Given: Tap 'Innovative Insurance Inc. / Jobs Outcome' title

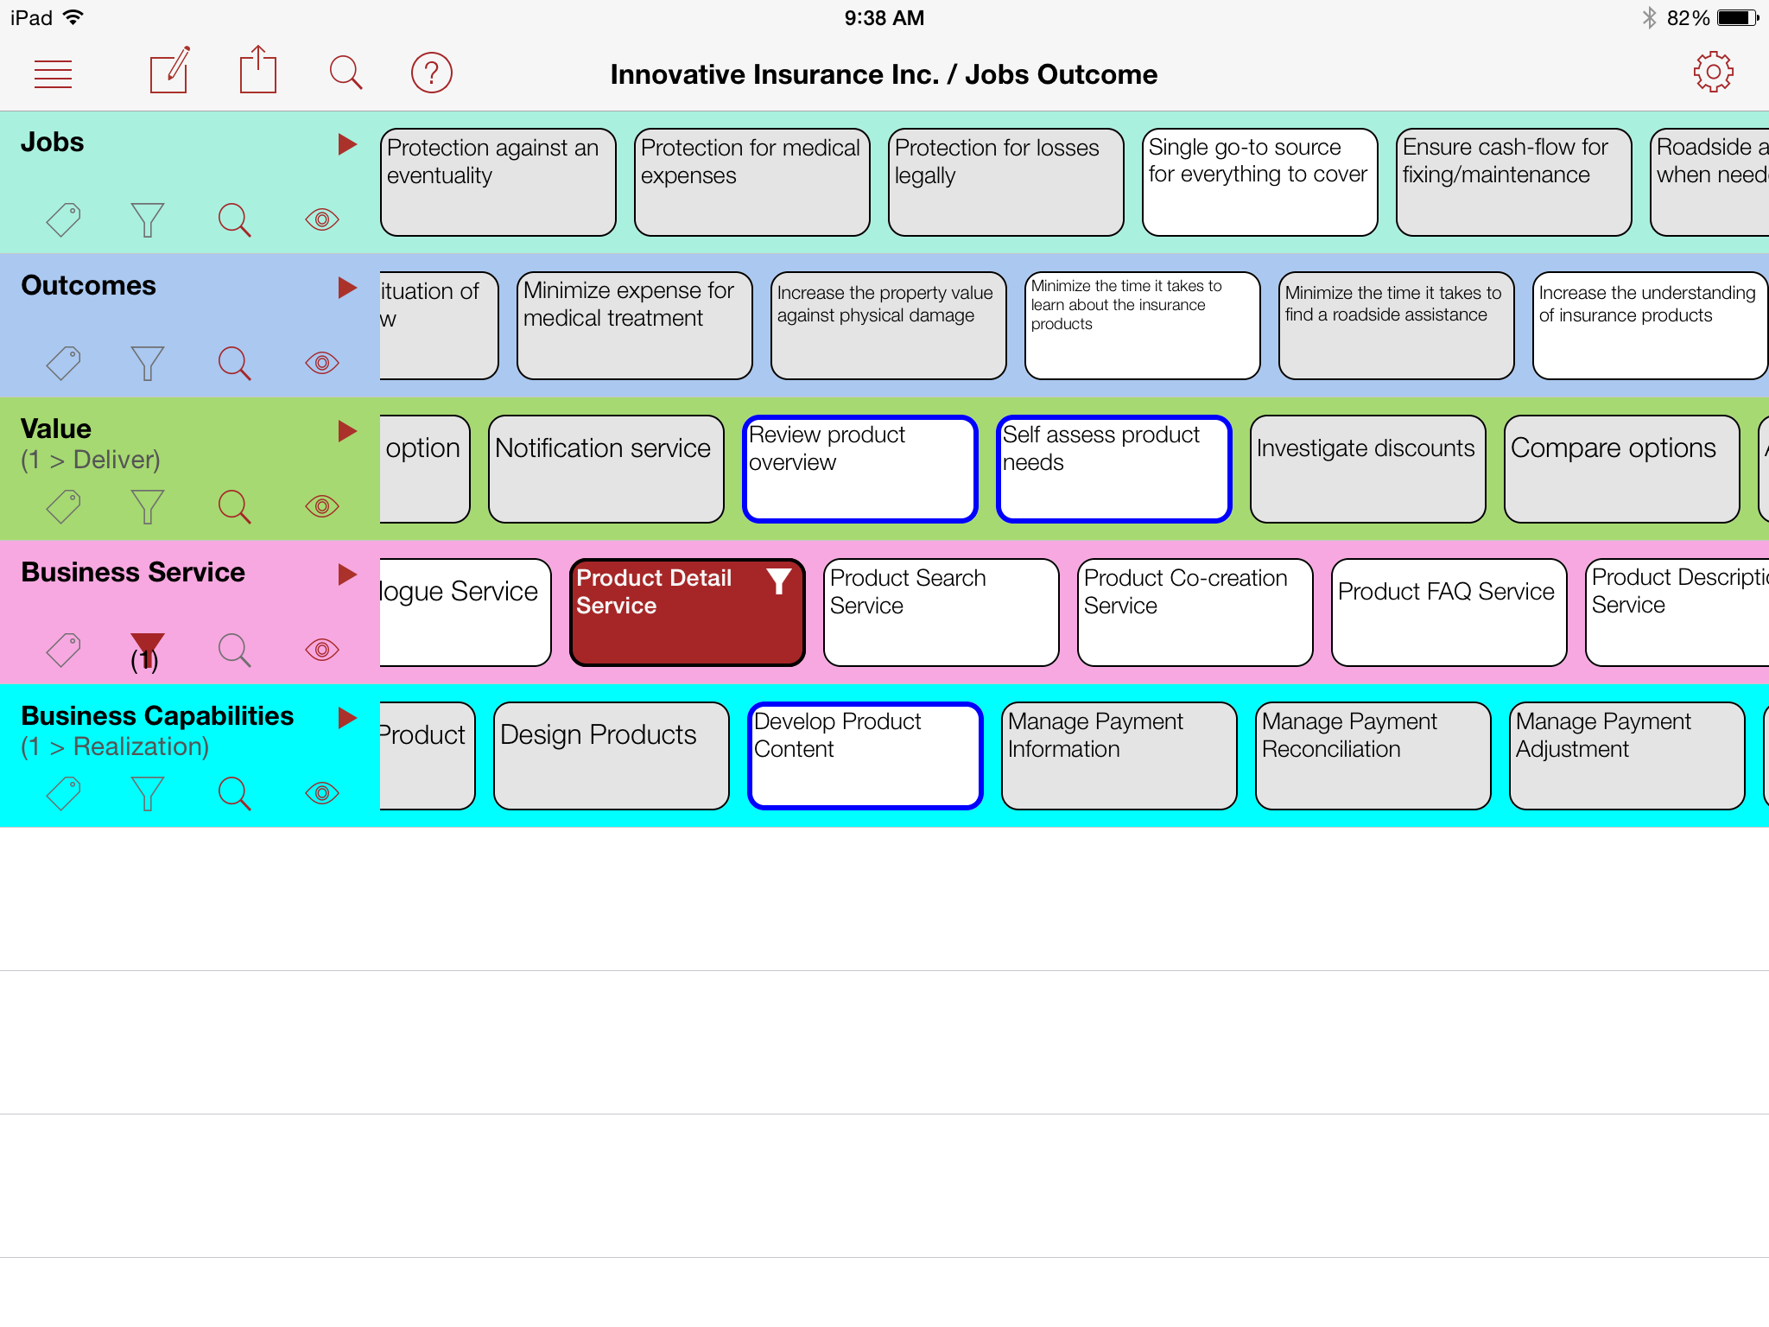Looking at the screenshot, I should click(884, 75).
